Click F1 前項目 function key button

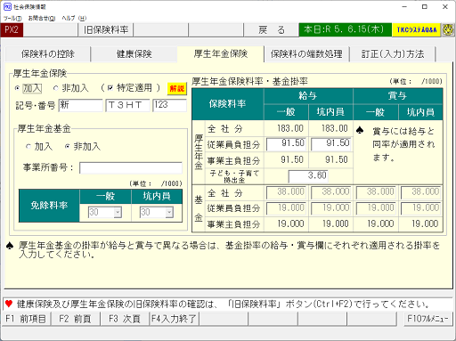[x=26, y=319]
